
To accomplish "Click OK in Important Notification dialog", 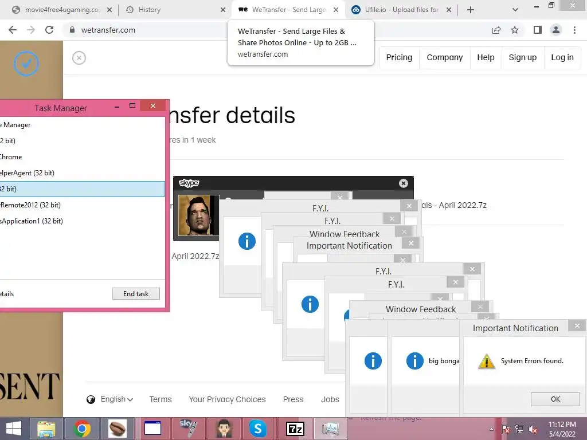I will (x=555, y=399).
